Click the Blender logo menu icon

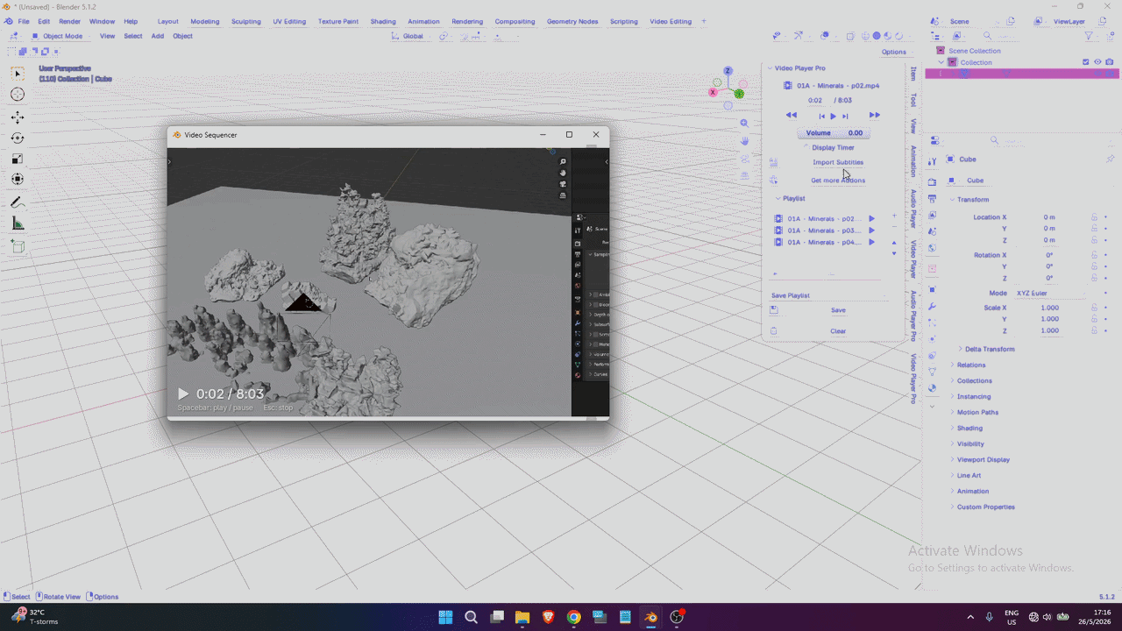(x=8, y=21)
